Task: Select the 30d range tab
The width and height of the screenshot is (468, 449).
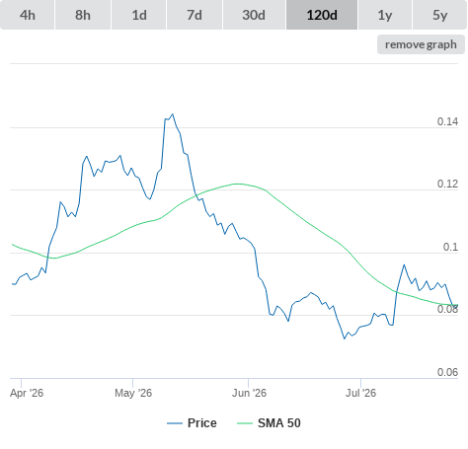Action: click(254, 15)
